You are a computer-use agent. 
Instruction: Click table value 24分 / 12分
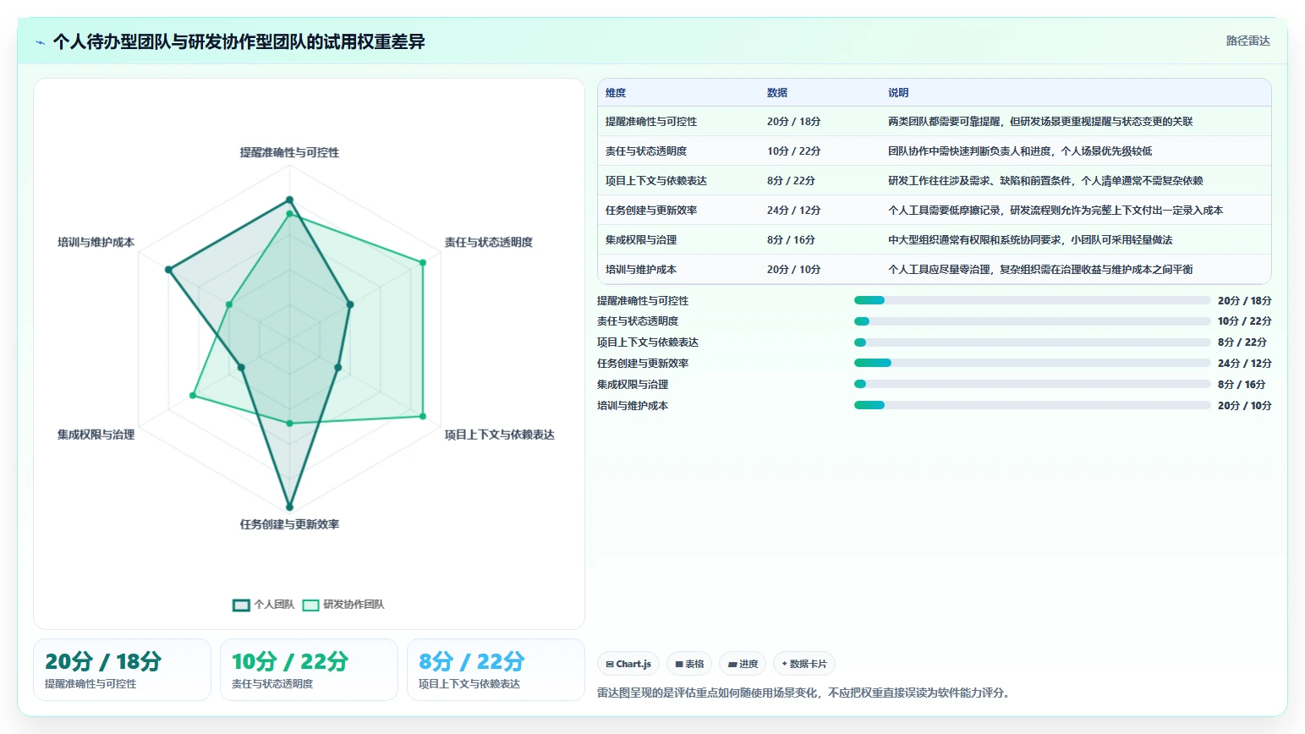click(794, 211)
